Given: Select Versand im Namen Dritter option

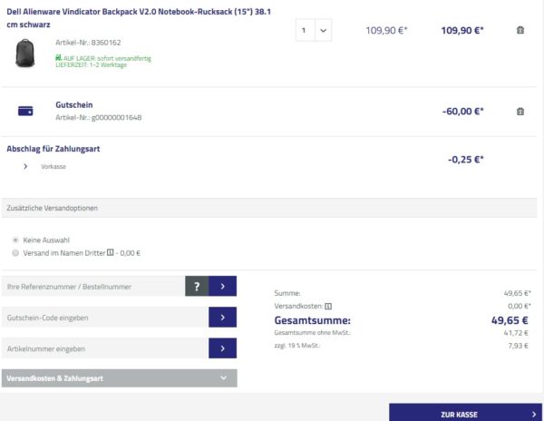Looking at the screenshot, I should [15, 253].
